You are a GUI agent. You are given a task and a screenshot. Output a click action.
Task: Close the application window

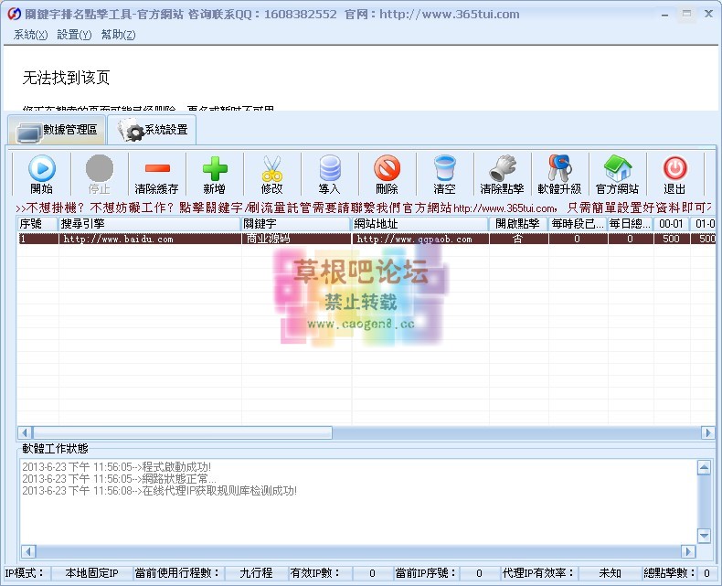coord(708,14)
